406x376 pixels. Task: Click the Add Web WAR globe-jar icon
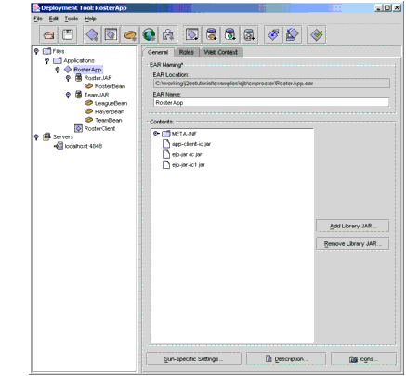pyautogui.click(x=230, y=34)
